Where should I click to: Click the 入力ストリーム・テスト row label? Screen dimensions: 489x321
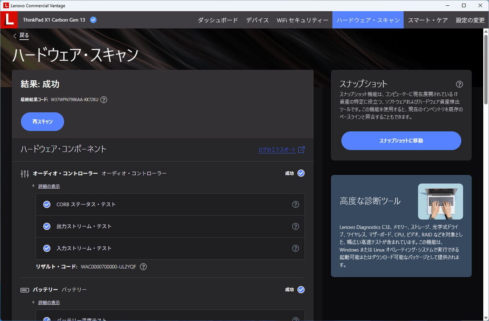click(x=84, y=248)
